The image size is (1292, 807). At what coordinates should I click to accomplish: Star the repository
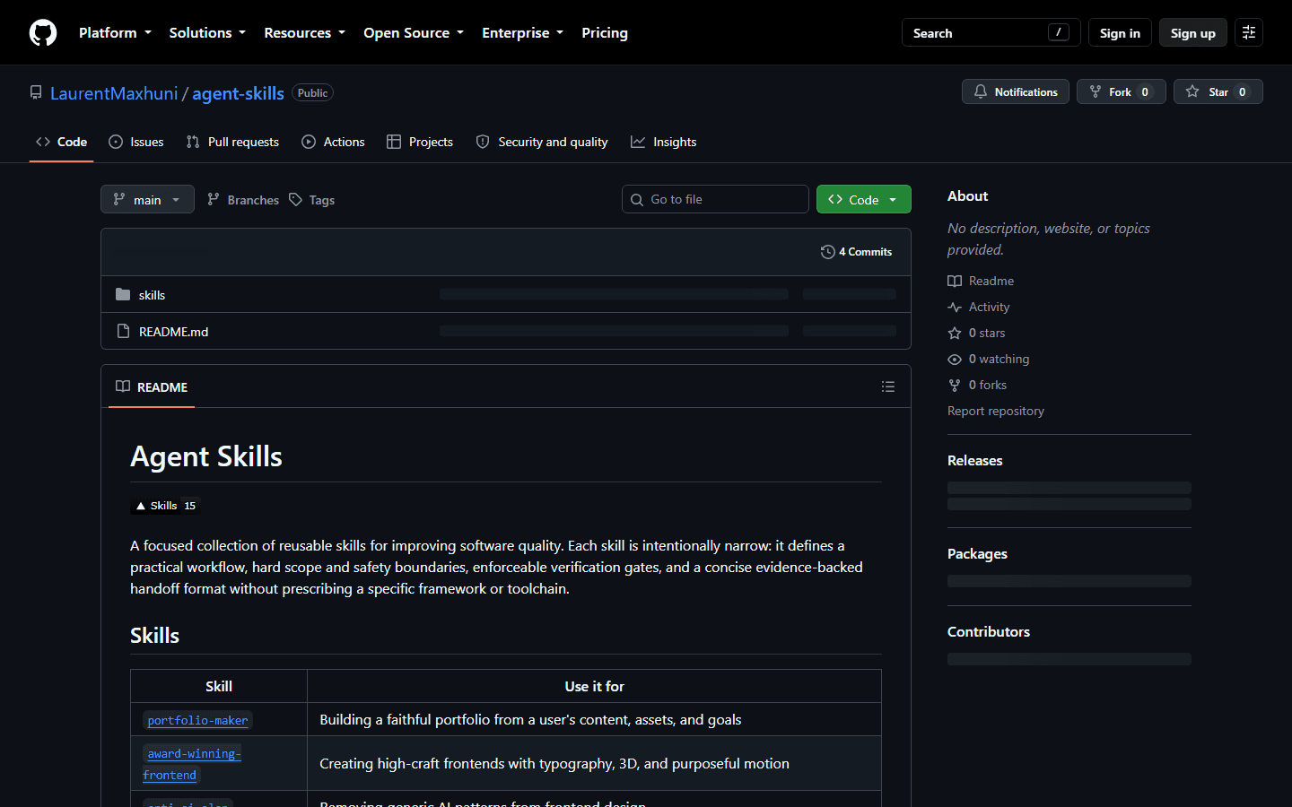click(1218, 91)
